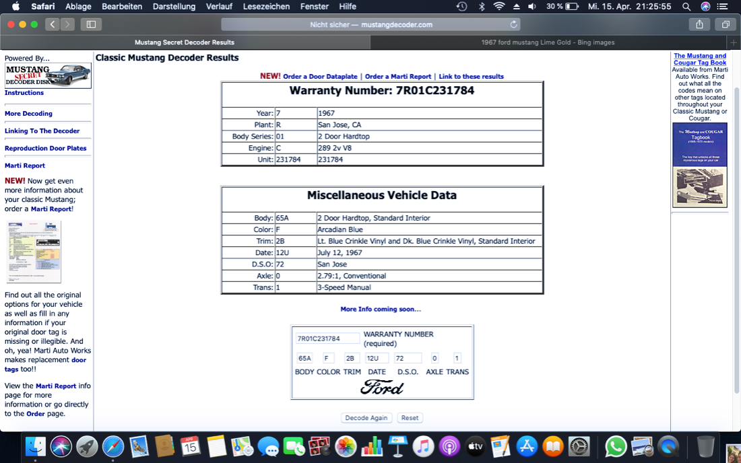Open Launchpad in the dock

(87, 446)
